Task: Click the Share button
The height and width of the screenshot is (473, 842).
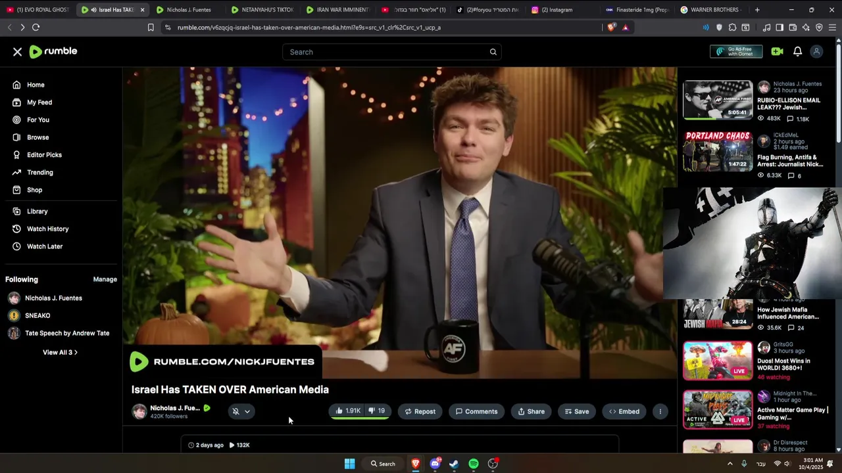Action: pyautogui.click(x=531, y=411)
